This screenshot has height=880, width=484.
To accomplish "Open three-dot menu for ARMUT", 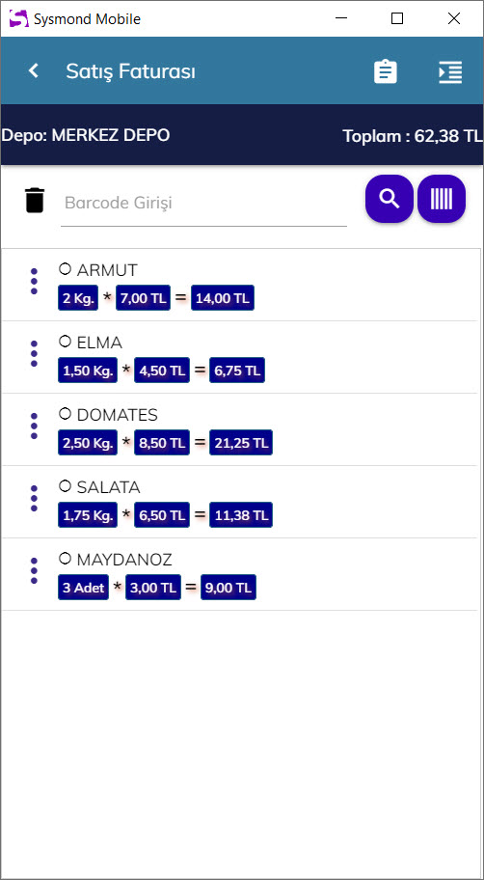I will [34, 281].
